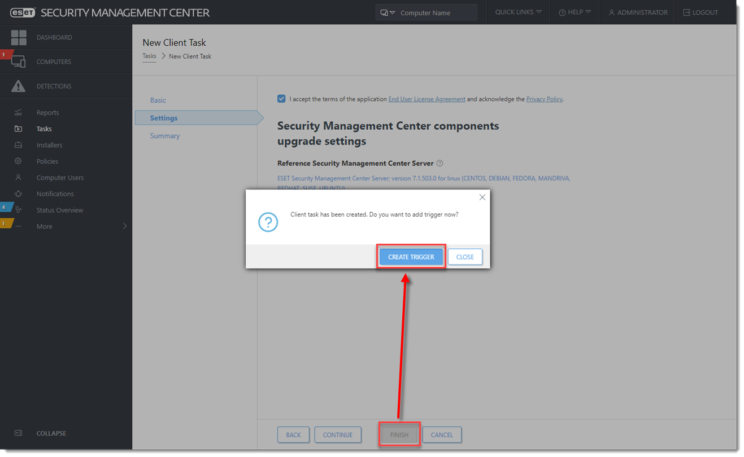This screenshot has width=744, height=457.
Task: Click yellow badge 1 on More
Action: (5, 223)
